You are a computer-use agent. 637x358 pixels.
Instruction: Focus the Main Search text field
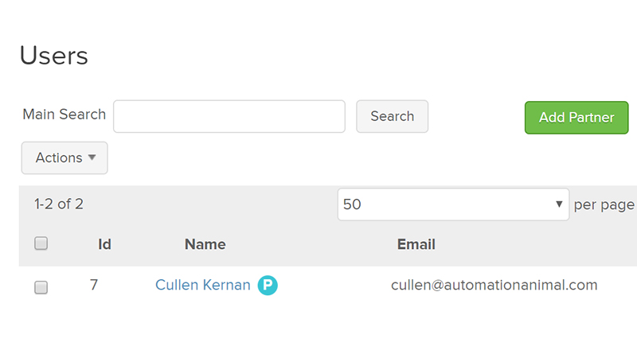tap(229, 116)
